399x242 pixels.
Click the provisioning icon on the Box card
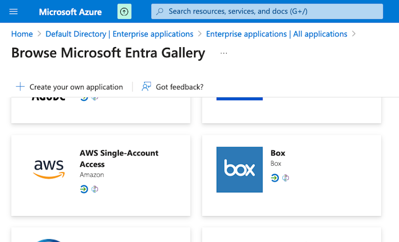286,178
